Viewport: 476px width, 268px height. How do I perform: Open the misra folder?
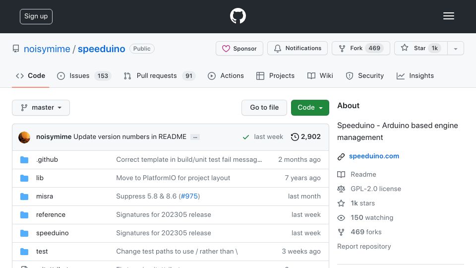pos(45,197)
